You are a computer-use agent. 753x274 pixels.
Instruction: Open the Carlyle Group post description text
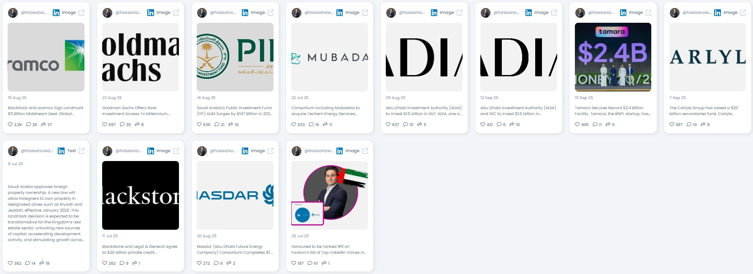[x=704, y=110]
